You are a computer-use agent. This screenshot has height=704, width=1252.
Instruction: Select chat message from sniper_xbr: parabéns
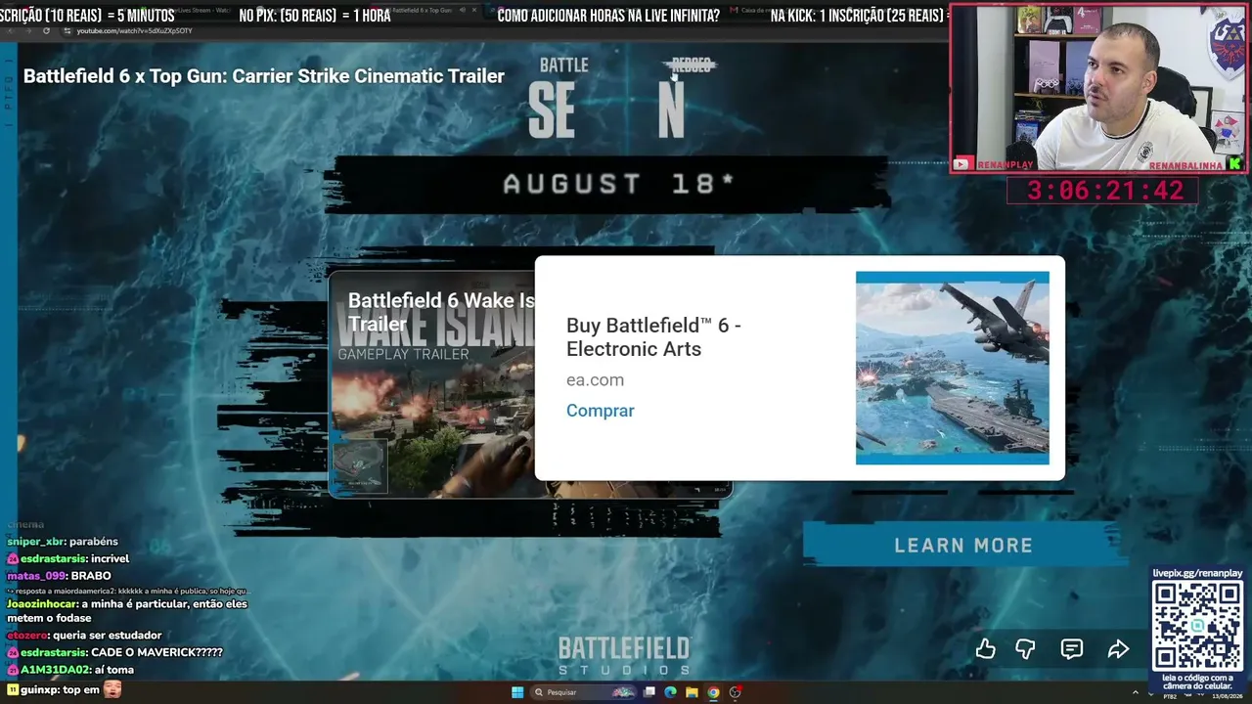click(x=63, y=542)
